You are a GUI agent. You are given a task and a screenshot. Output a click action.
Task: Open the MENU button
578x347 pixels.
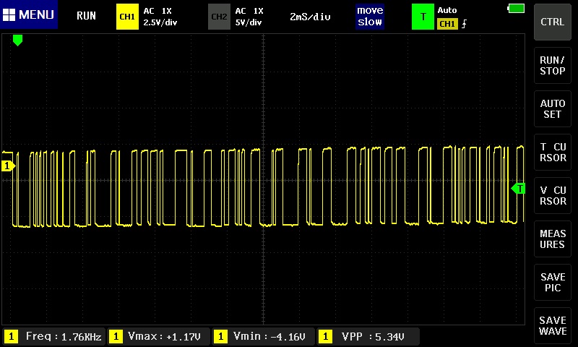pyautogui.click(x=29, y=14)
